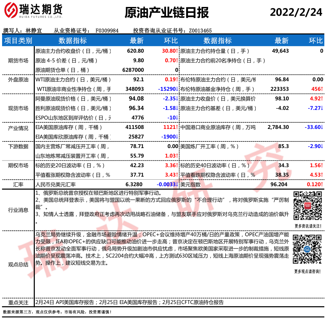The image size is (326, 319).
Task: Click the 汇率 row label
Action: coord(18,185)
